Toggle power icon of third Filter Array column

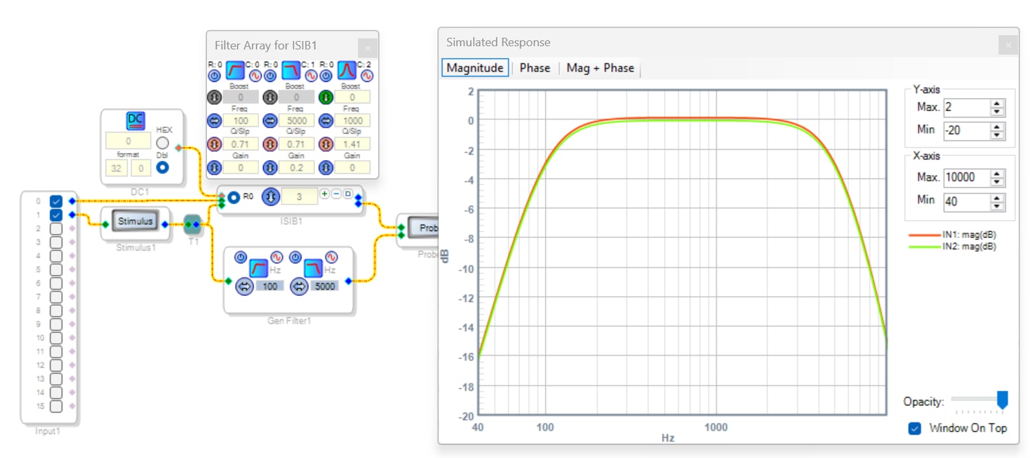(326, 75)
